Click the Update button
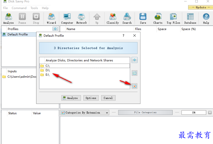The image size is (213, 144). (201, 7)
